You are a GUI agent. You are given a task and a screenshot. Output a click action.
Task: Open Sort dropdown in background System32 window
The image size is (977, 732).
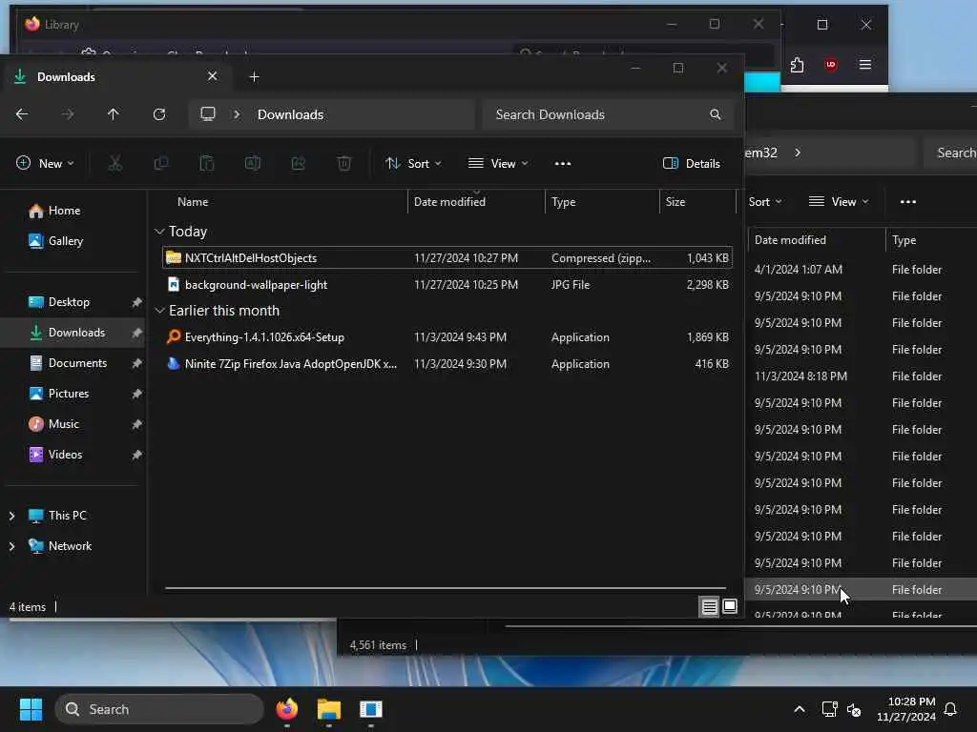coord(765,202)
